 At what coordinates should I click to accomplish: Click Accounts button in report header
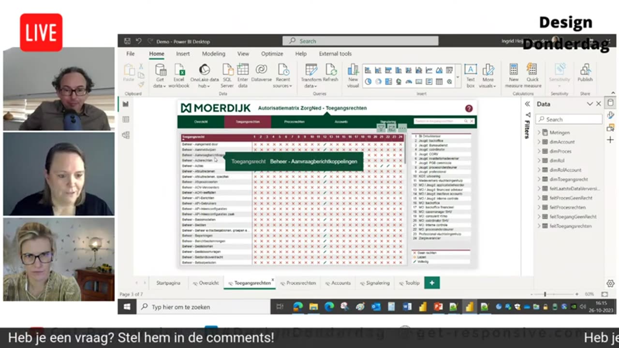[x=341, y=122]
